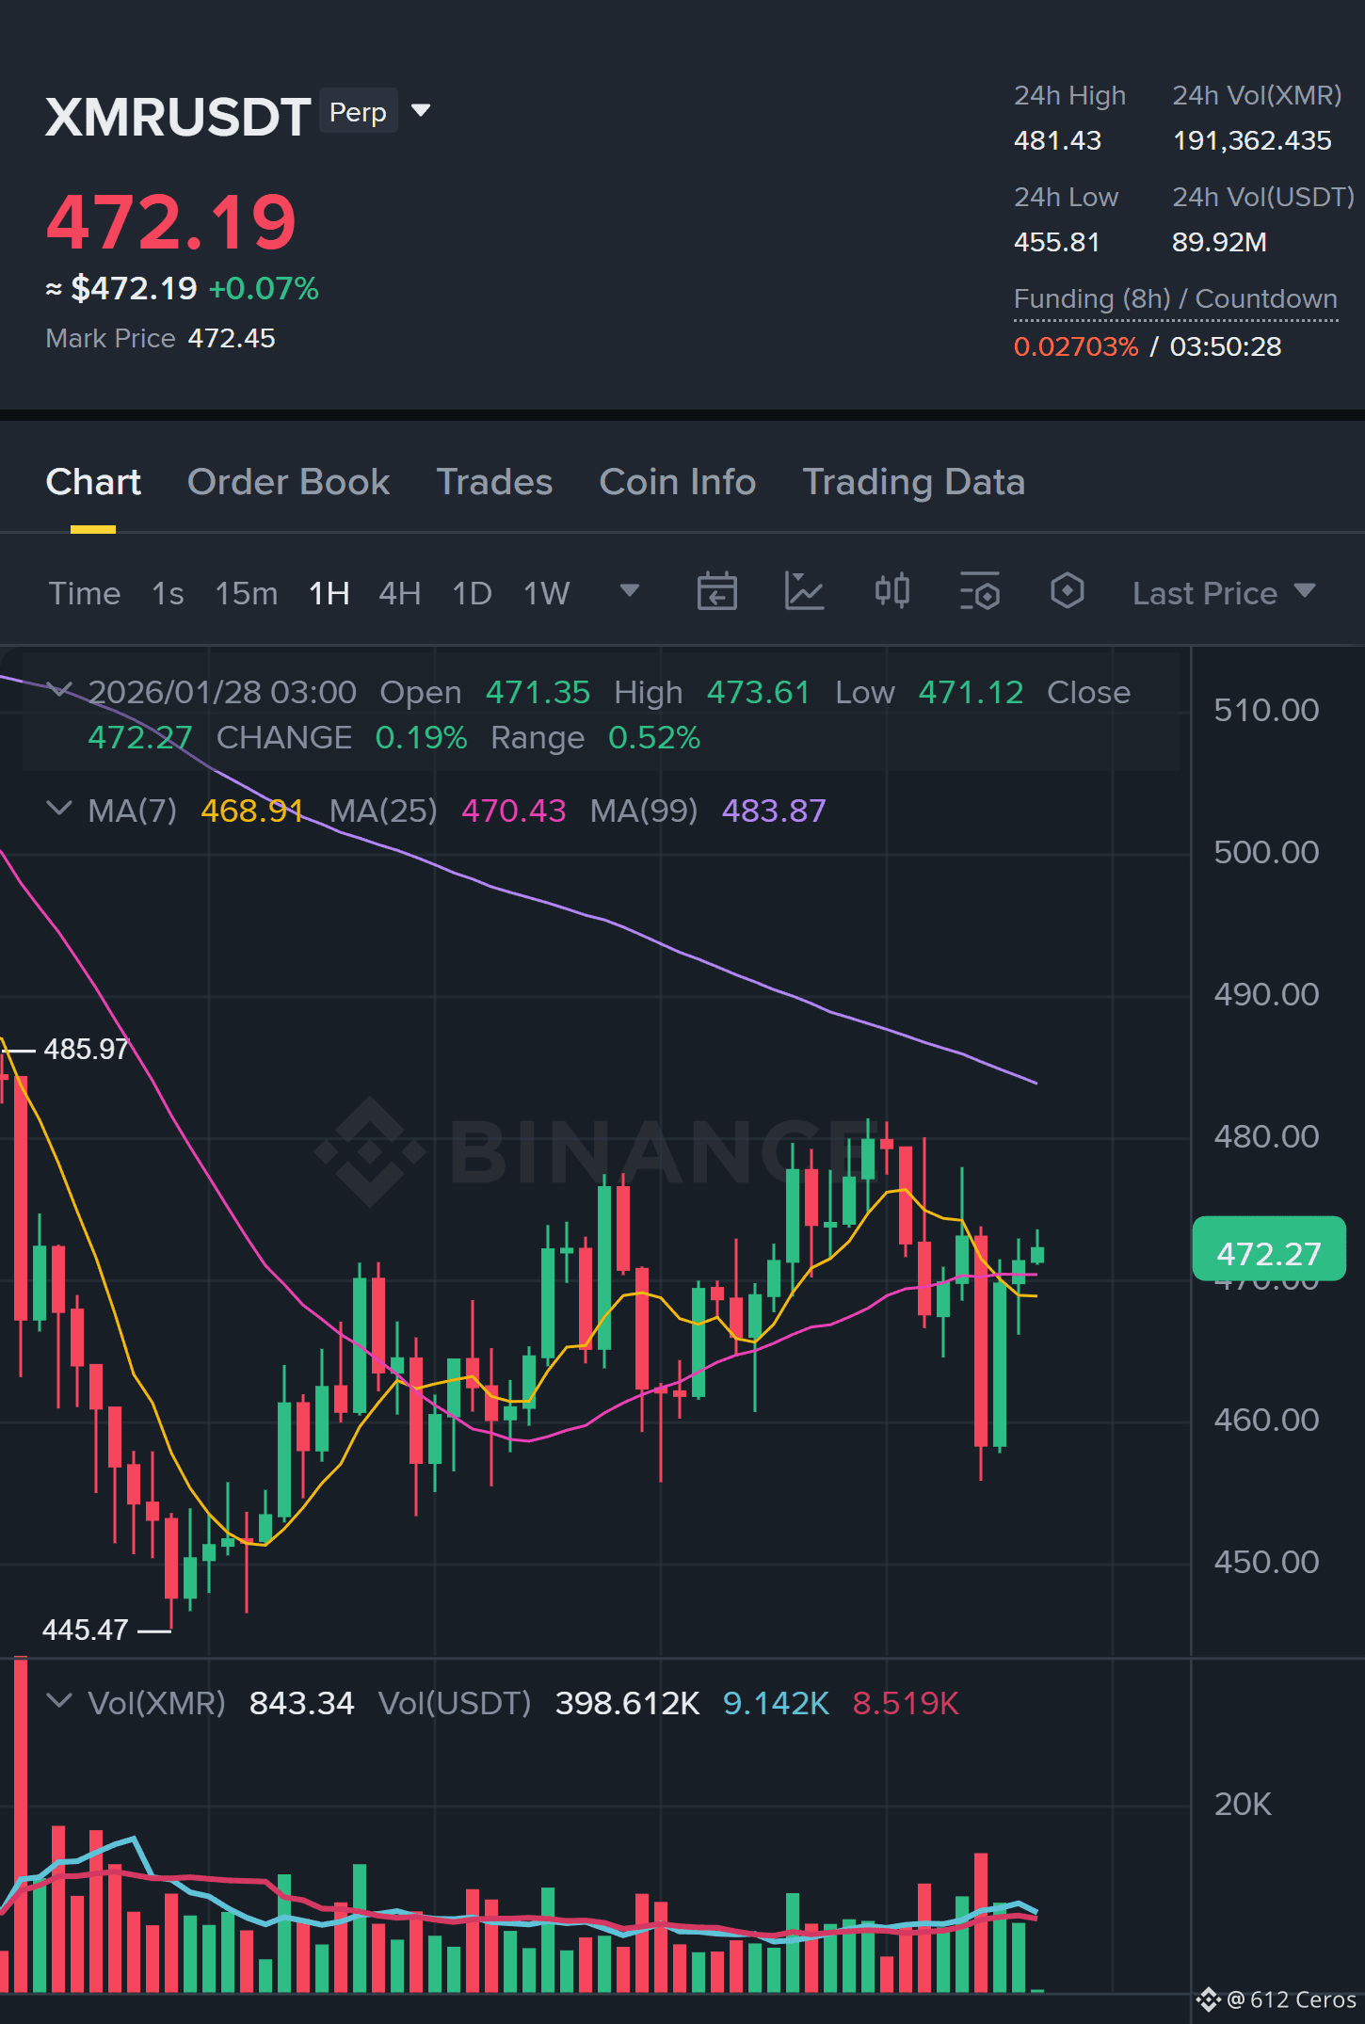Expand more time intervals dropdown arrow
This screenshot has width=1365, height=2024.
coord(630,591)
